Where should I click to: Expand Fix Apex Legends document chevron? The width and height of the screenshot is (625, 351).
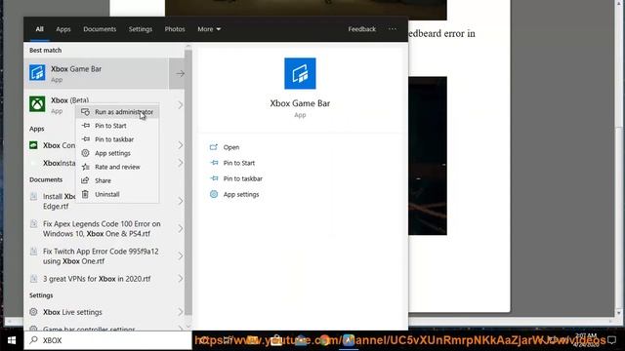180,228
